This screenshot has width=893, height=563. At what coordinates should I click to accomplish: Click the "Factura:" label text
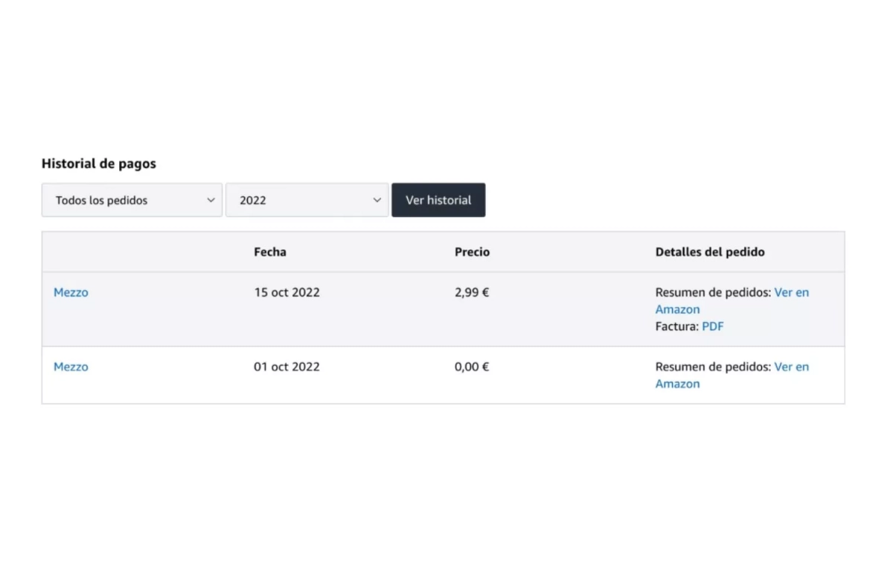pyautogui.click(x=676, y=326)
